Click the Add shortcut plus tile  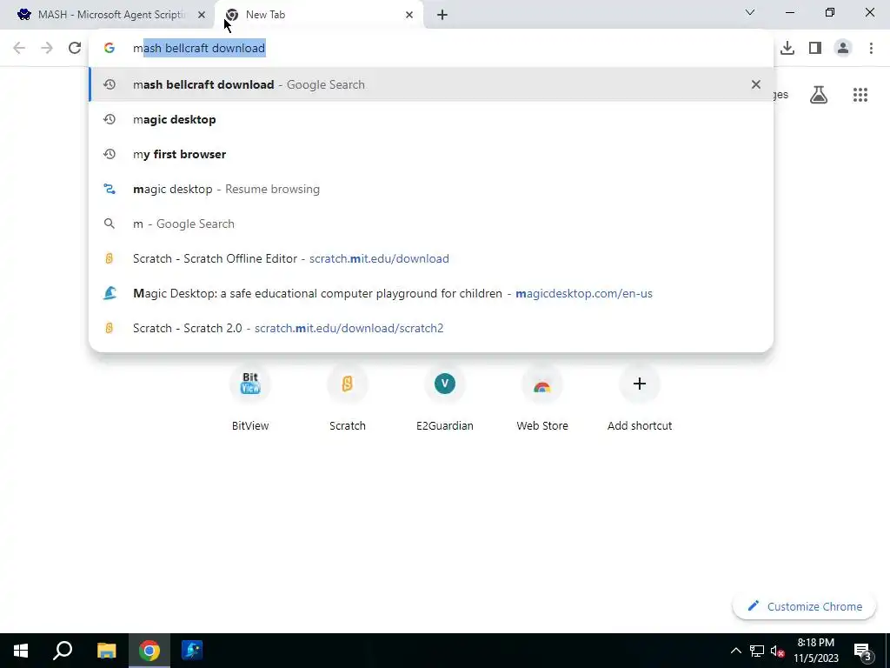tap(640, 396)
